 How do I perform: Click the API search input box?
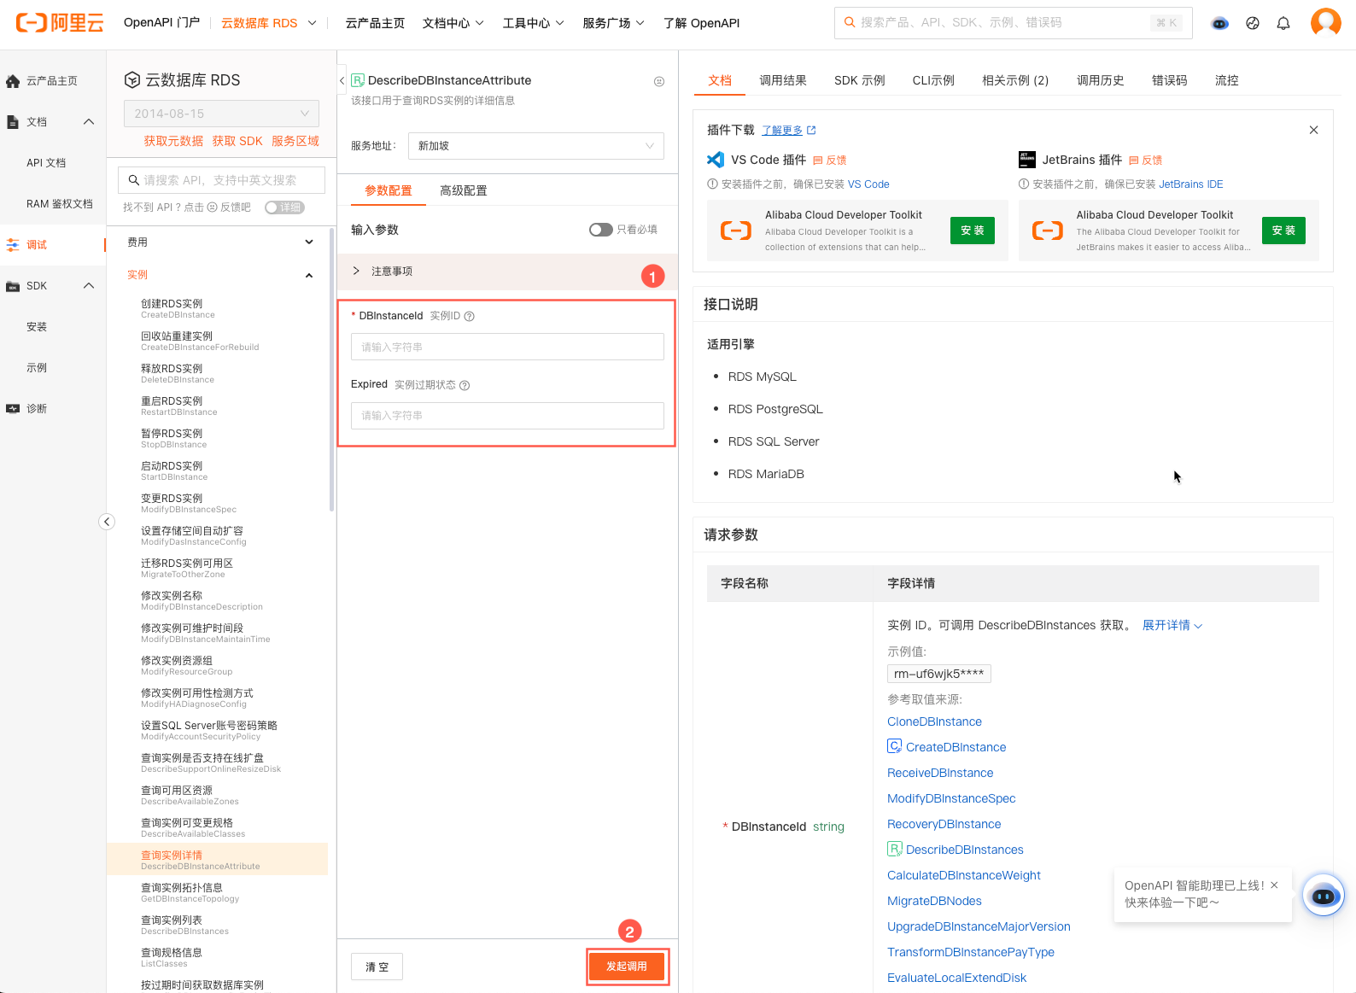pyautogui.click(x=221, y=180)
